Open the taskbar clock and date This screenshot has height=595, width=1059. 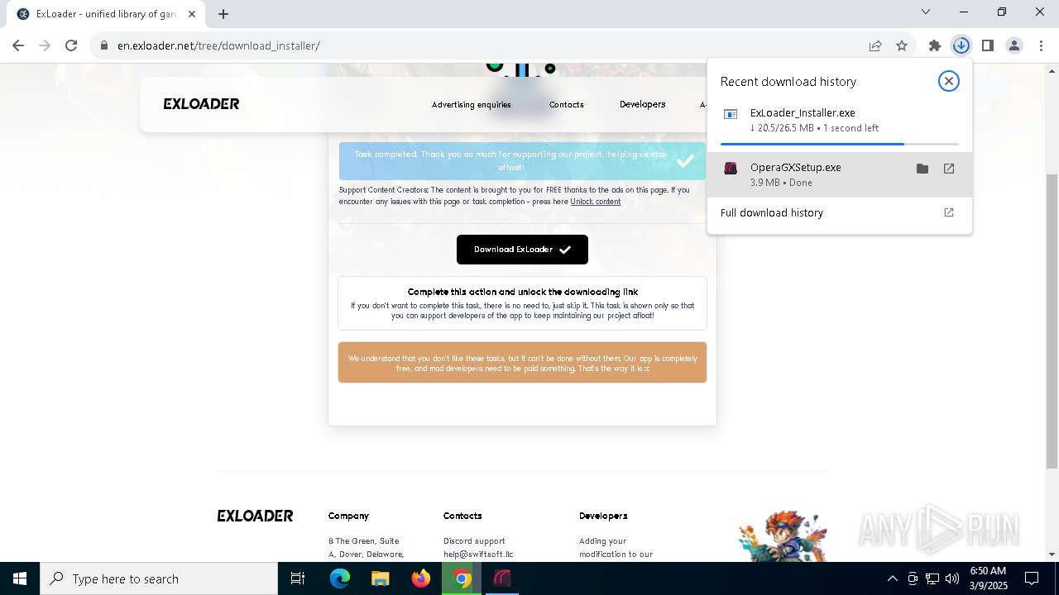[988, 578]
